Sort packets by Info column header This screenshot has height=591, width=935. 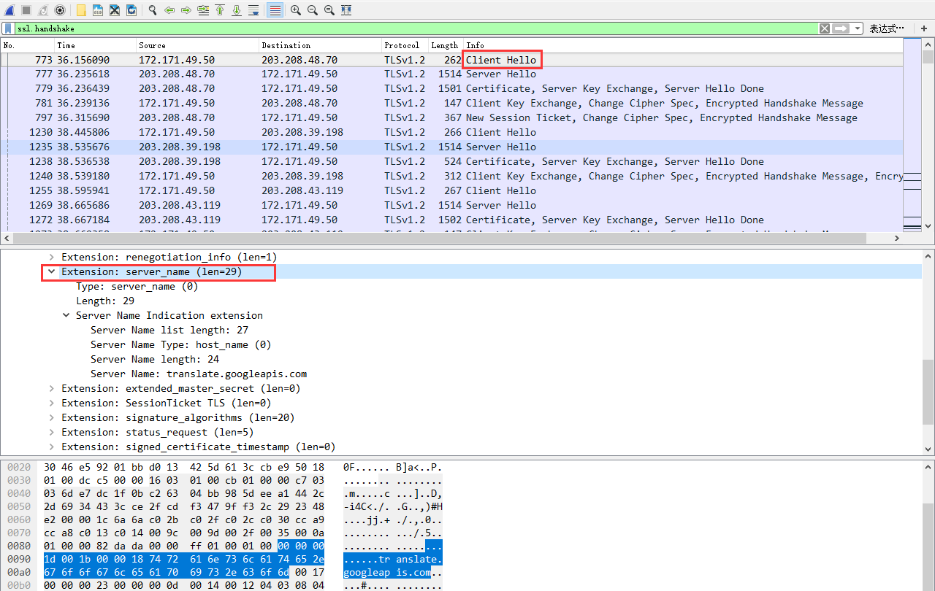(683, 45)
